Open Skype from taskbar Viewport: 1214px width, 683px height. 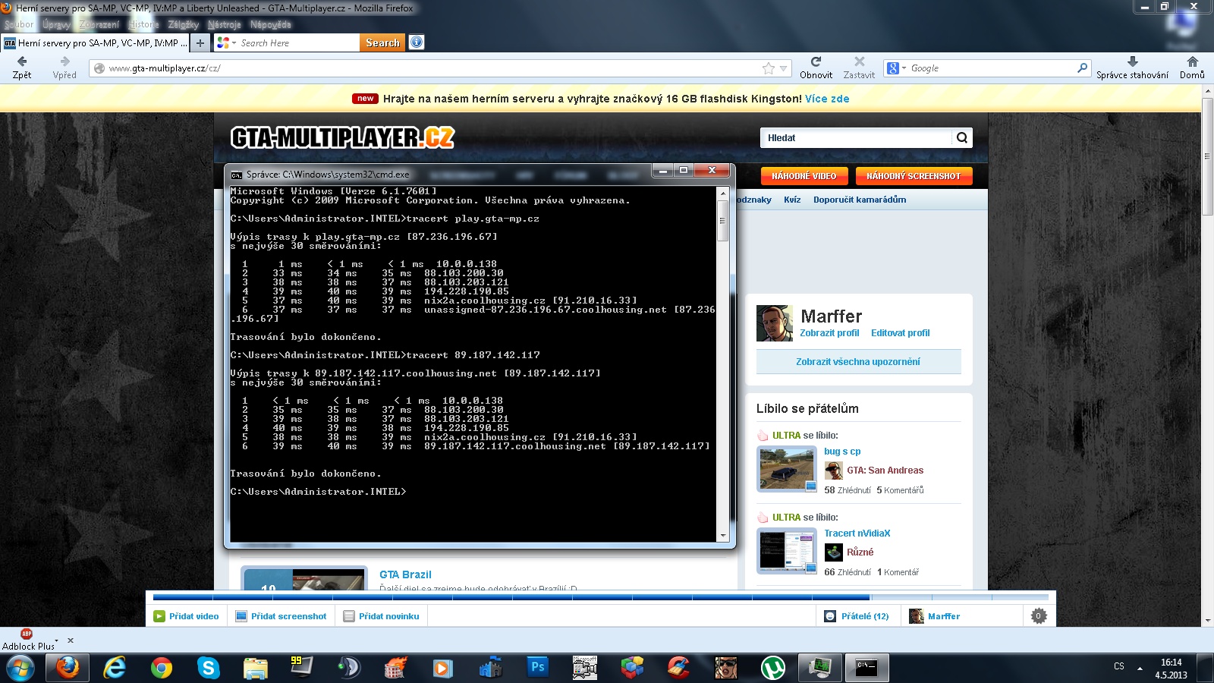(x=208, y=668)
